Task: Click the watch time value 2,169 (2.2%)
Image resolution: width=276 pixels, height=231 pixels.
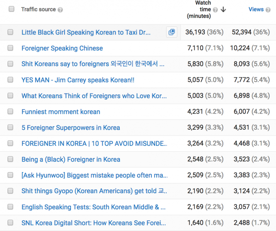Action: [x=205, y=207]
